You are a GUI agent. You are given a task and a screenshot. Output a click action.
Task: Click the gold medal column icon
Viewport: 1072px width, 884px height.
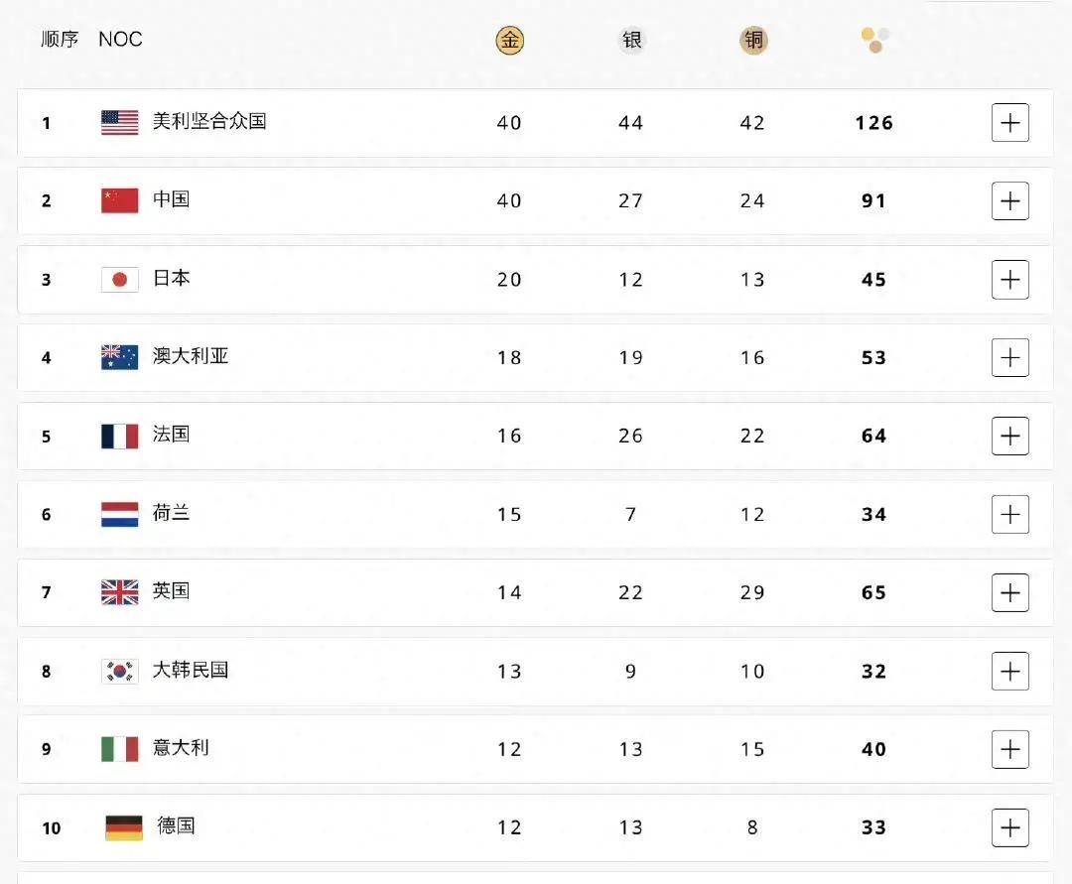509,41
